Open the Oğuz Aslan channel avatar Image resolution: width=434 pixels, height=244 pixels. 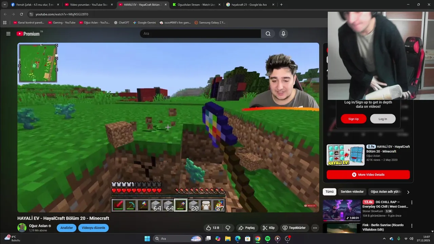pos(22,228)
